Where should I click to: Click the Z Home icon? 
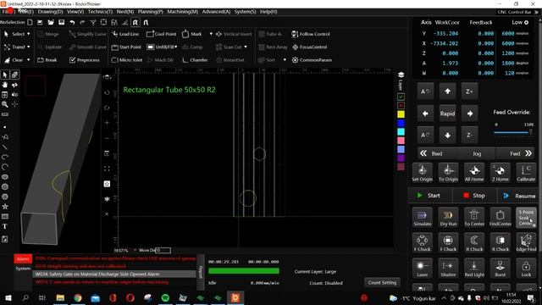pyautogui.click(x=501, y=173)
